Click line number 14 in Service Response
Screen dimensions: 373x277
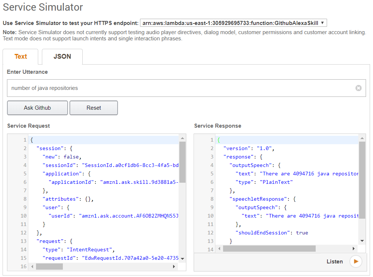point(211,249)
